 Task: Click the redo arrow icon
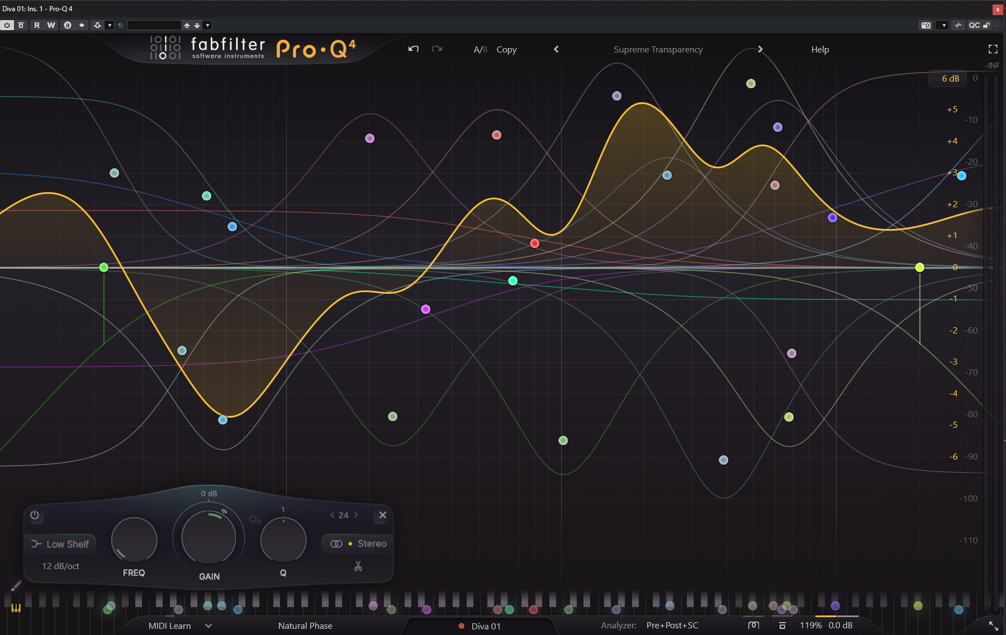pos(437,49)
